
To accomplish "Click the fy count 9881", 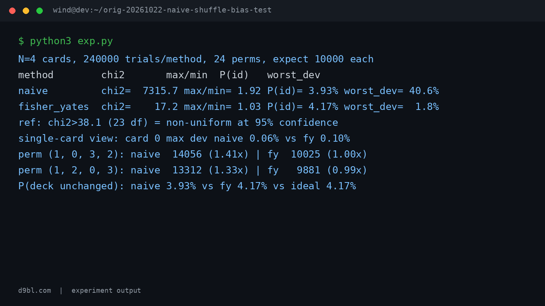I will (x=308, y=170).
